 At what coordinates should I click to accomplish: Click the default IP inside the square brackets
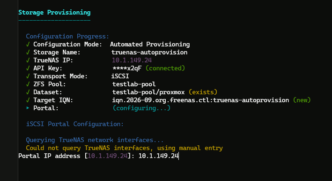(108, 156)
